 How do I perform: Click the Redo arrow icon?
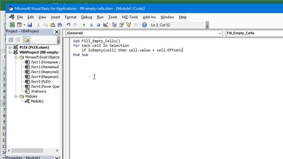pos(76,25)
